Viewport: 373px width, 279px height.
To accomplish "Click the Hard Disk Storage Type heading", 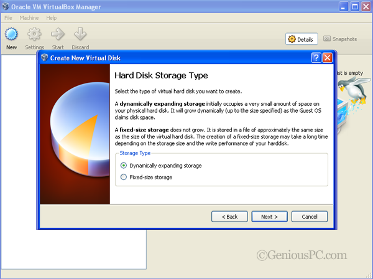I will (x=161, y=75).
